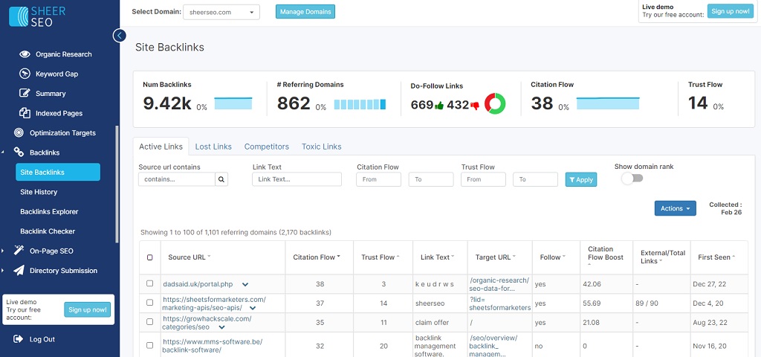Click the Apply filter button
The width and height of the screenshot is (761, 357).
[581, 179]
